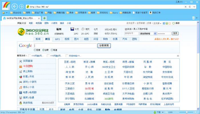This screenshot has height=114, width=200.
Task: Open the 安全论坛 bookmark folder
Action: pos(16,13)
